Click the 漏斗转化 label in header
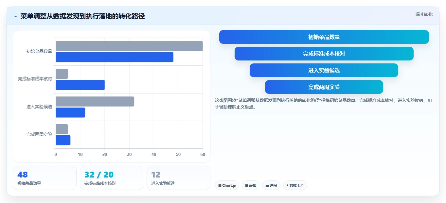 (424, 14)
